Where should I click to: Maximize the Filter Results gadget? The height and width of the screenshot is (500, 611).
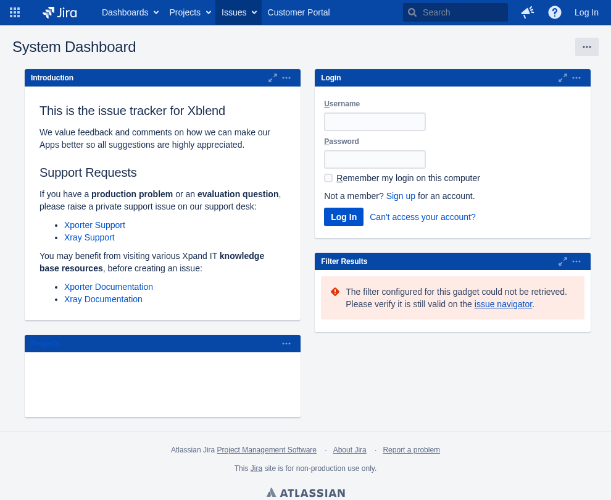click(x=563, y=261)
